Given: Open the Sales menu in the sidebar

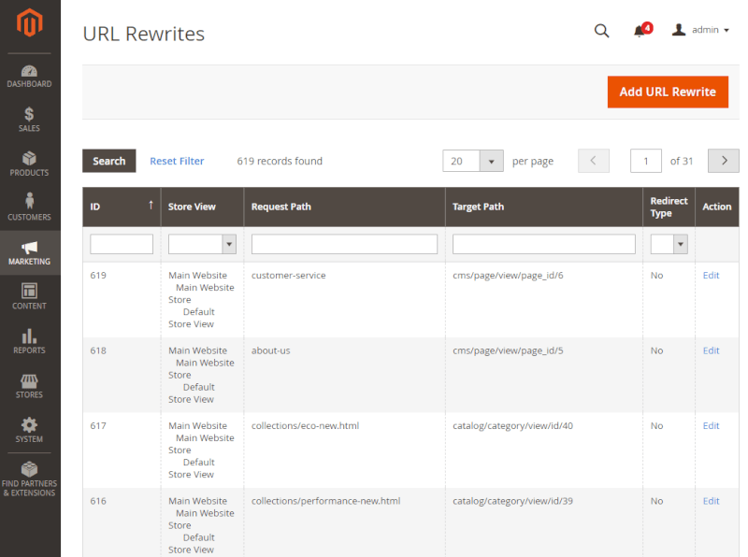Looking at the screenshot, I should pyautogui.click(x=29, y=119).
